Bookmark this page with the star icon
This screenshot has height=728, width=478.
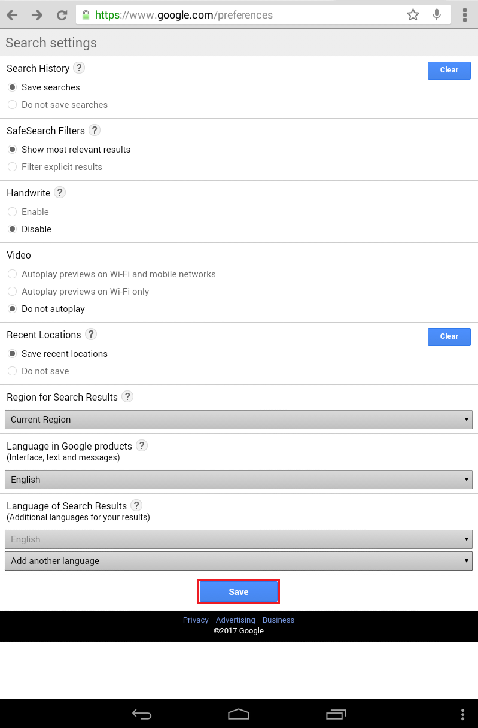point(413,15)
